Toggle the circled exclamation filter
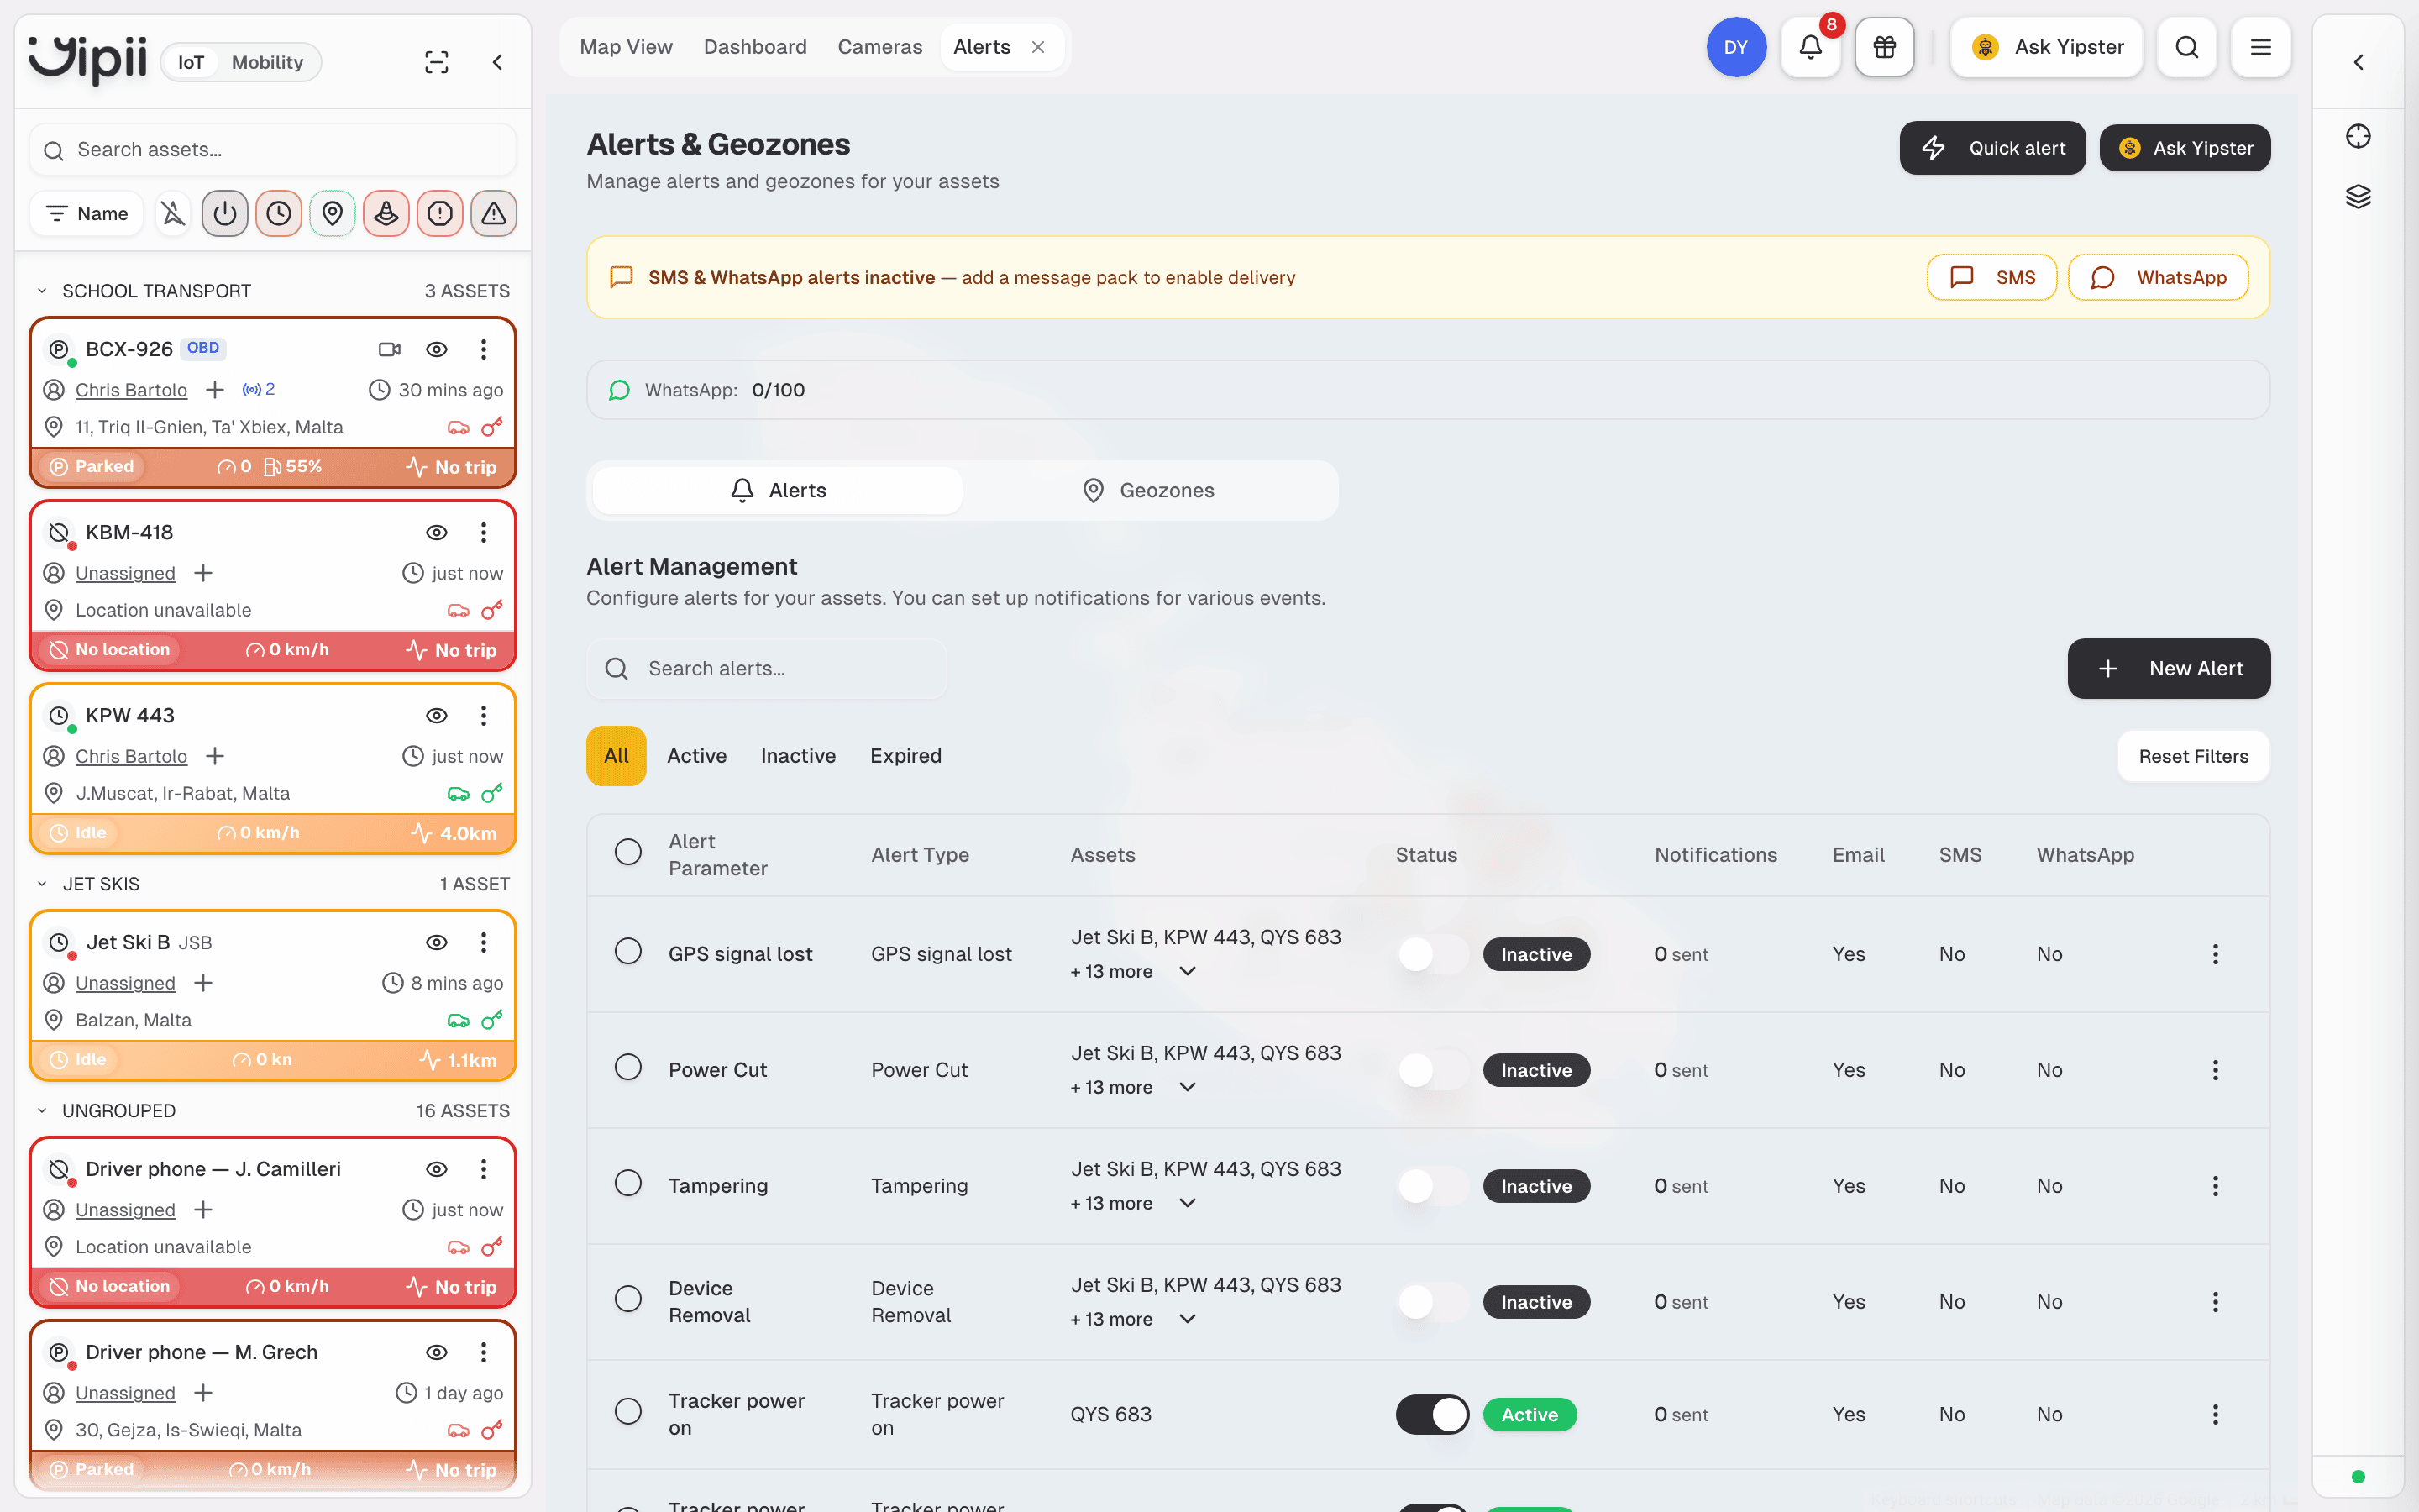 click(441, 213)
